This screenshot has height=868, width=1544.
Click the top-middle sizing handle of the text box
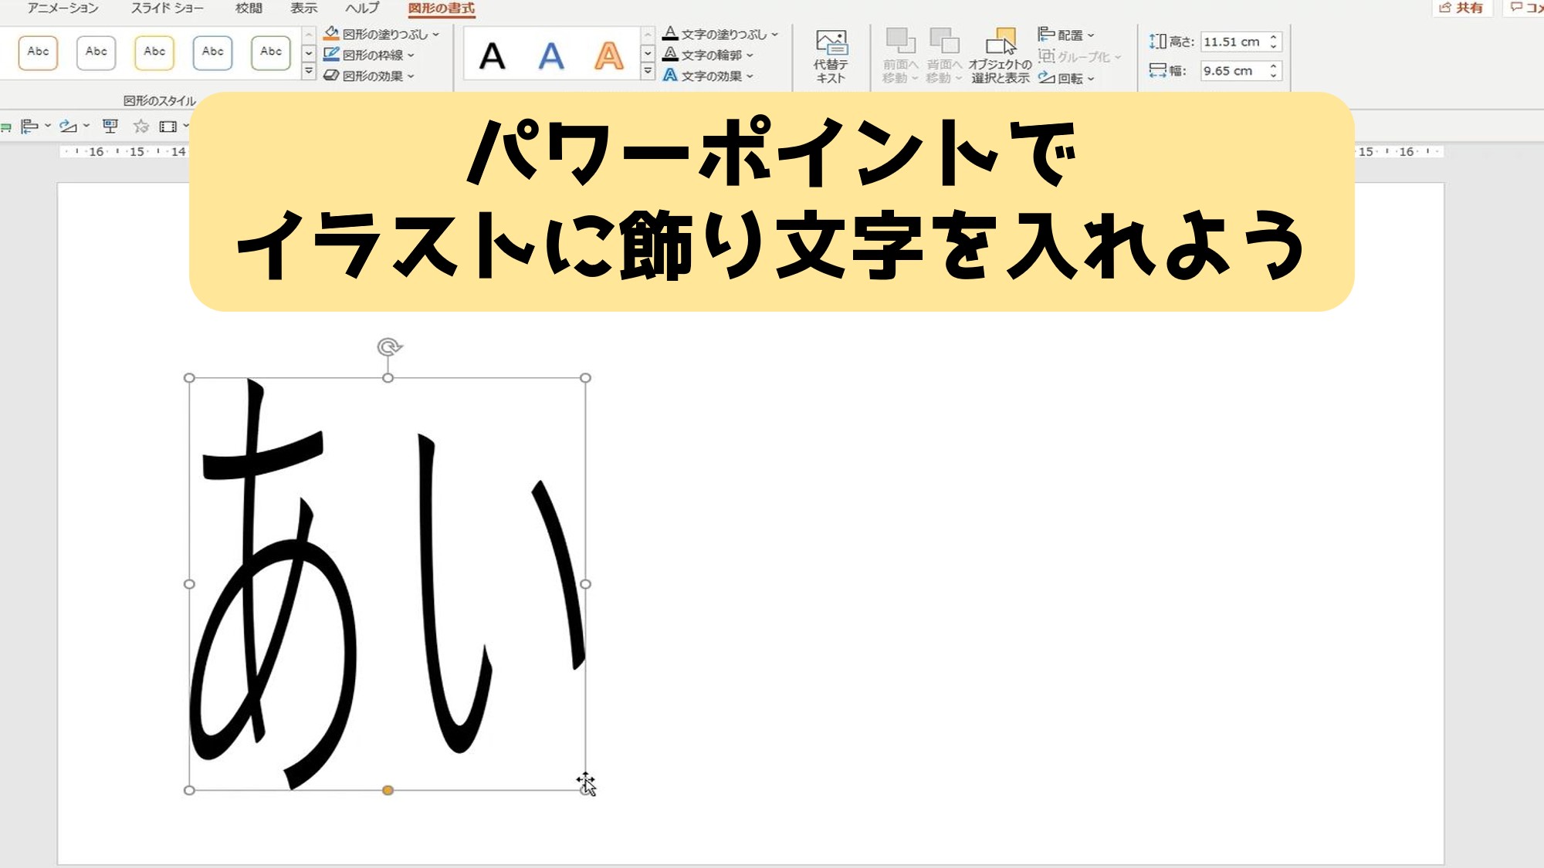pyautogui.click(x=388, y=378)
